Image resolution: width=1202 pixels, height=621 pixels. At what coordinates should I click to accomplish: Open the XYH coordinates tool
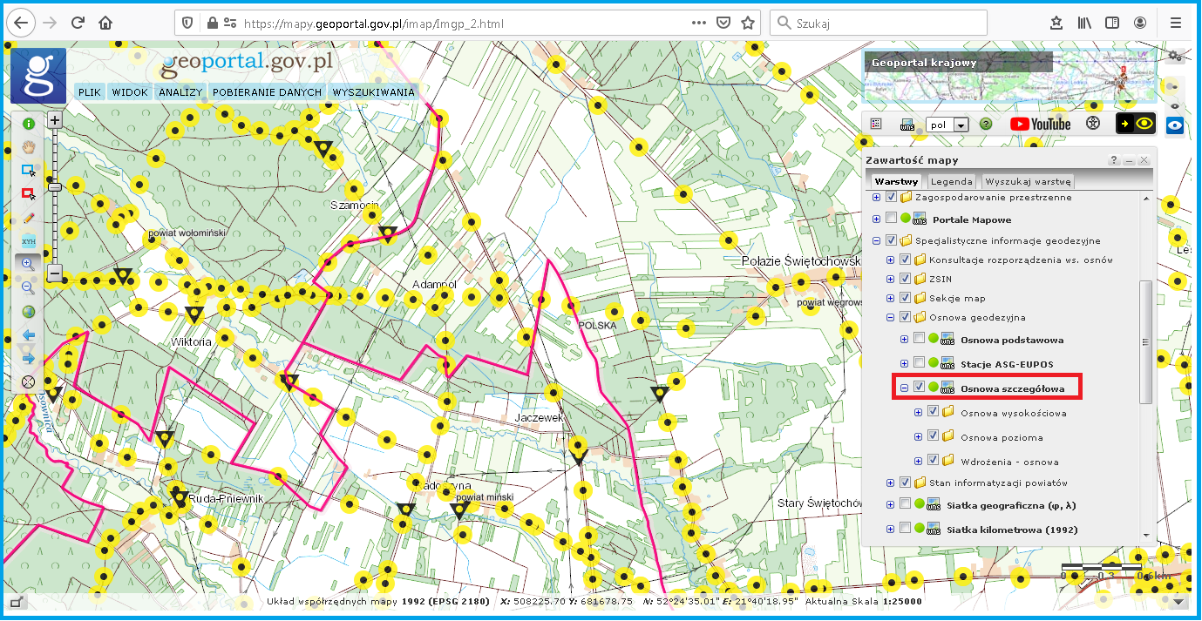click(28, 240)
